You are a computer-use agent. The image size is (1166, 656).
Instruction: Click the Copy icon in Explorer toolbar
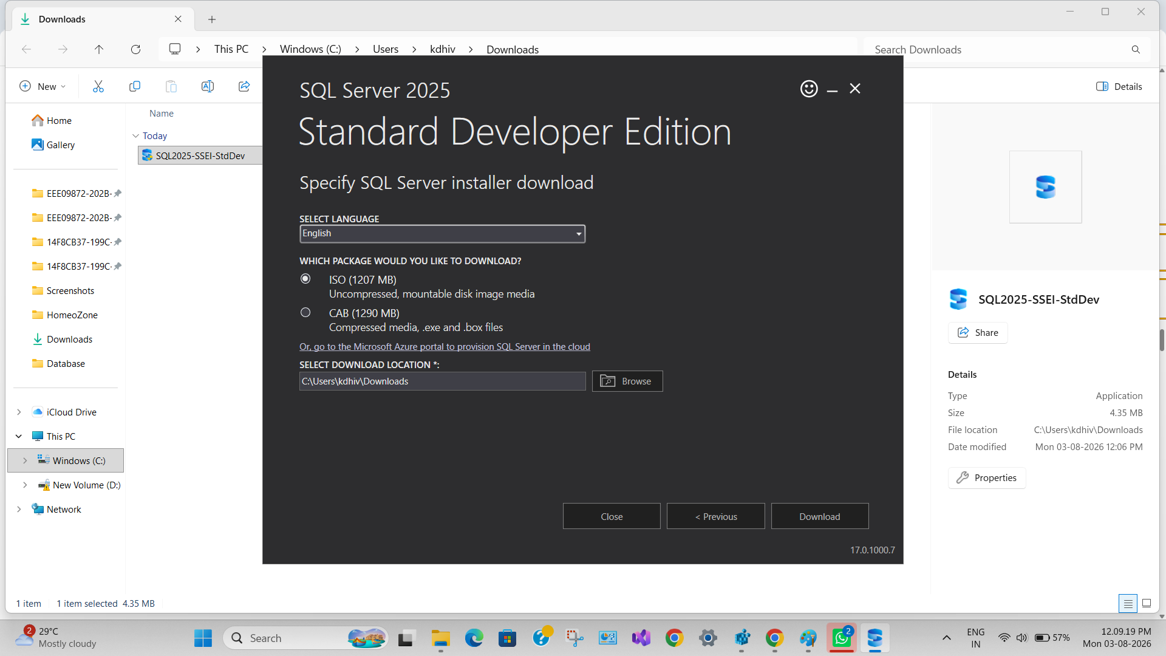[x=135, y=86]
